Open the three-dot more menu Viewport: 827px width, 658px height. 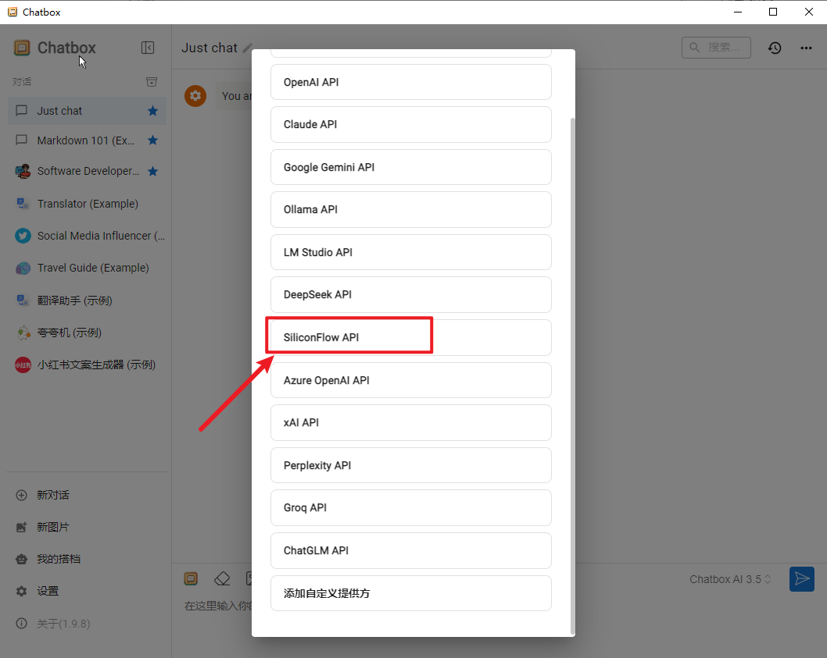(806, 48)
